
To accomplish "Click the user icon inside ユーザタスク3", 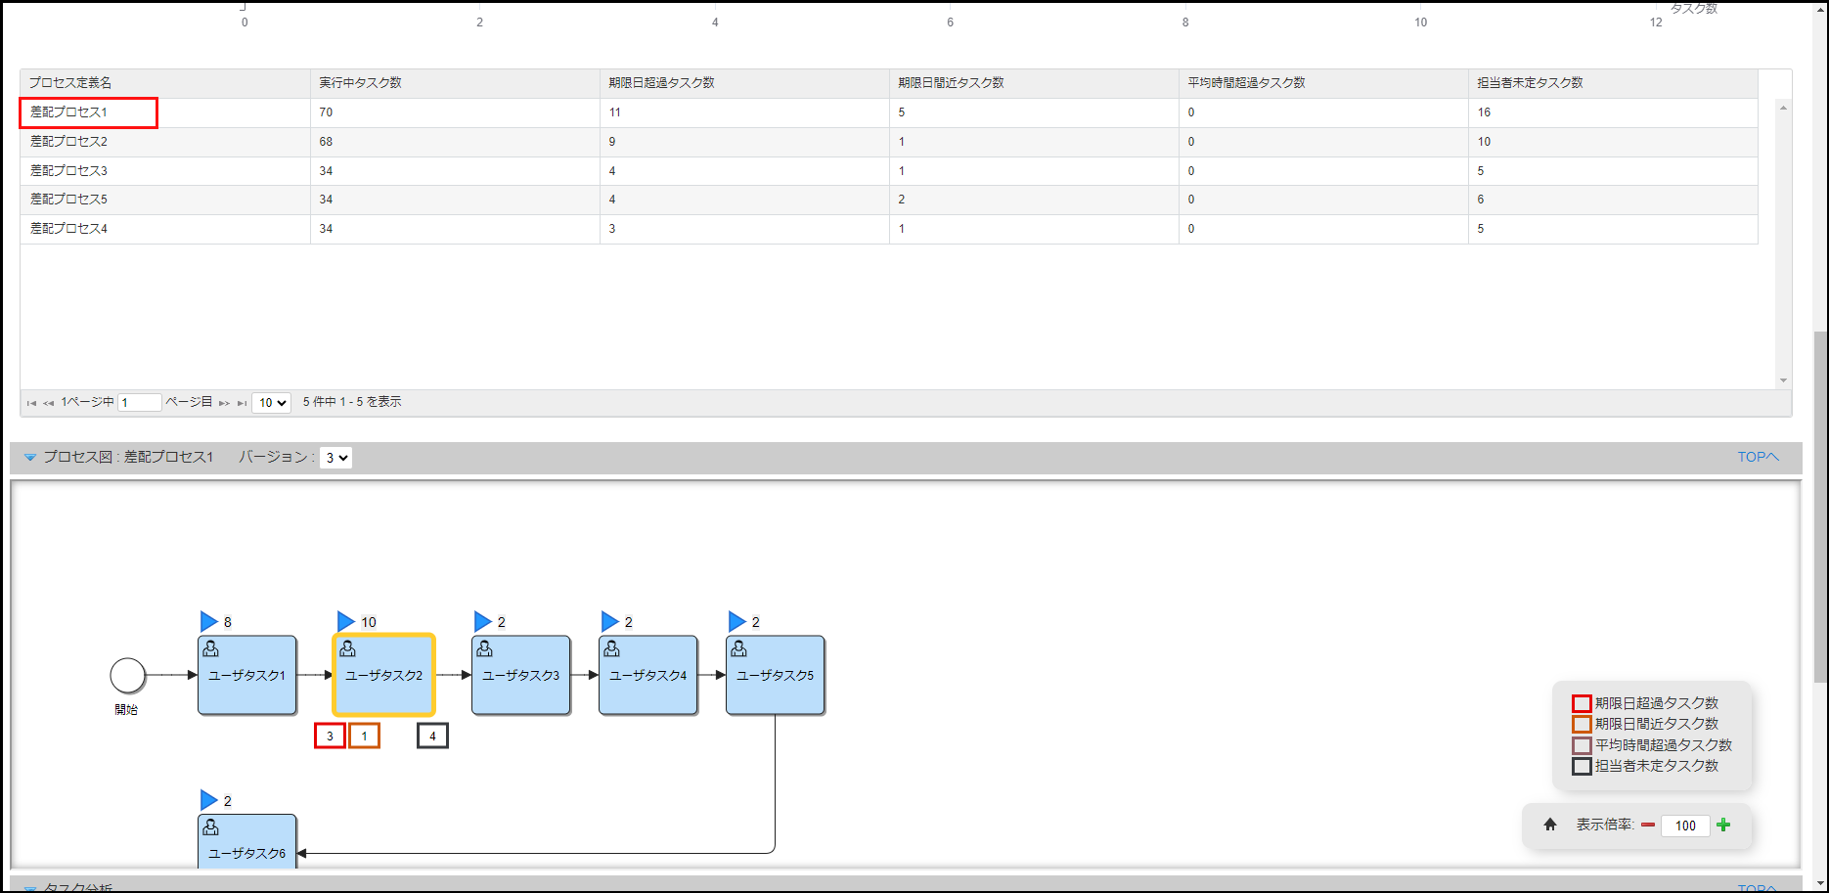I will coord(484,648).
